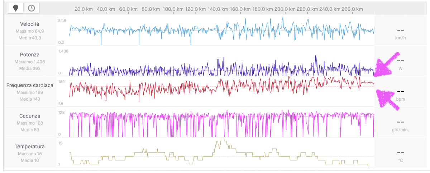Image resolution: width=430 pixels, height=173 pixels.
Task: Click the Temperatura row label
Action: coord(30,147)
